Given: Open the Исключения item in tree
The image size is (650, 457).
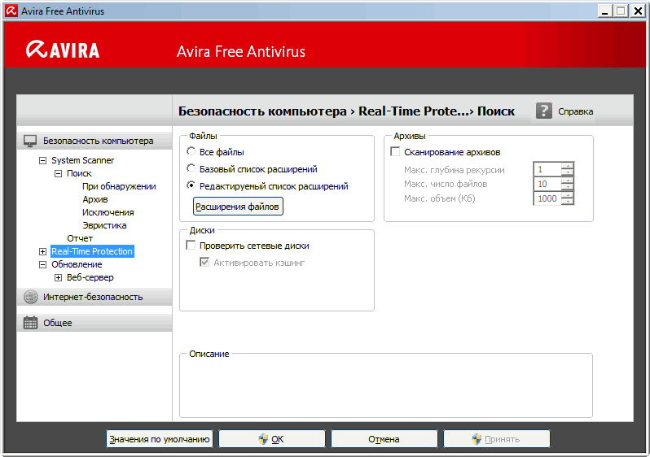Looking at the screenshot, I should tap(108, 212).
